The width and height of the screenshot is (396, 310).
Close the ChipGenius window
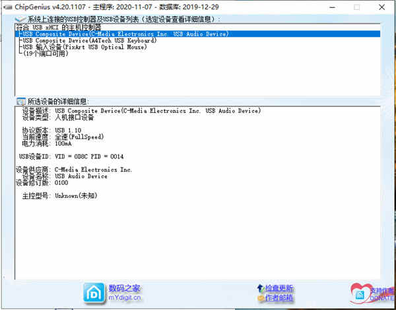pyautogui.click(x=382, y=7)
